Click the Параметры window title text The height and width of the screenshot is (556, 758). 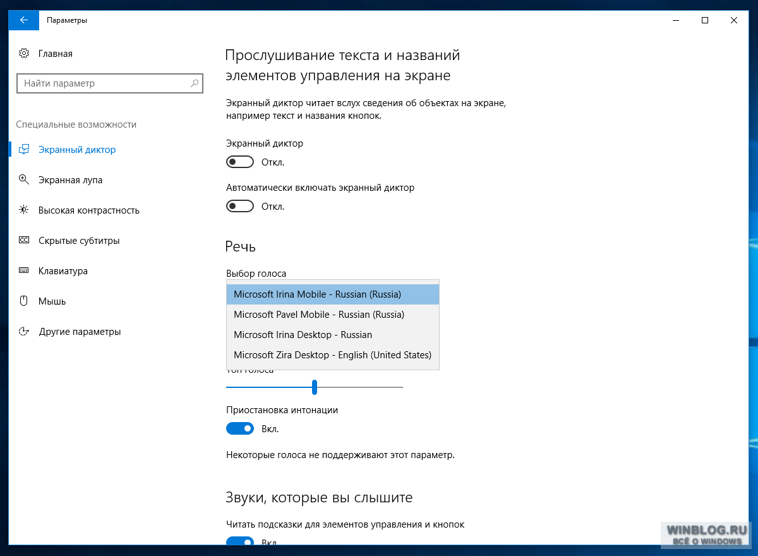[67, 20]
